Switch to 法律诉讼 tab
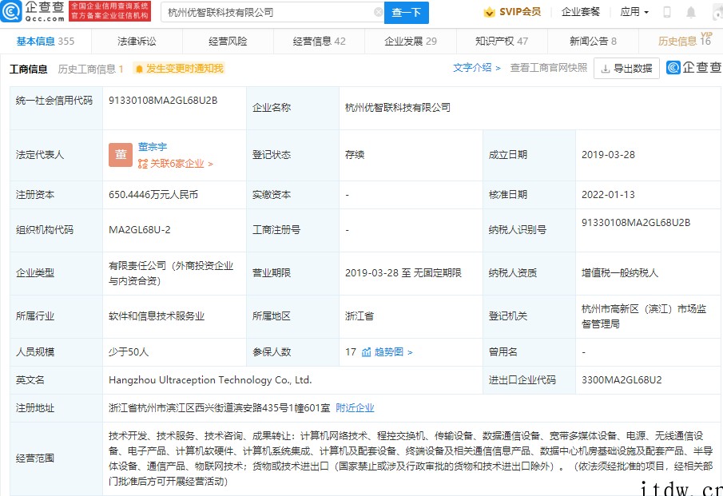Image resolution: width=723 pixels, height=496 pixels. click(x=137, y=41)
